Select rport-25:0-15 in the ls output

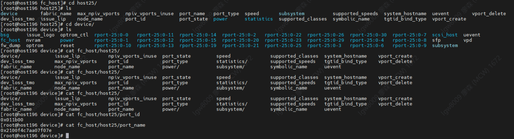click(x=198, y=40)
